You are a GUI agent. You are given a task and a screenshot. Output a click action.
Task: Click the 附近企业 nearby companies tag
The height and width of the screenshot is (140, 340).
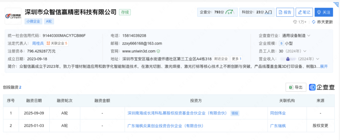pos(221,59)
